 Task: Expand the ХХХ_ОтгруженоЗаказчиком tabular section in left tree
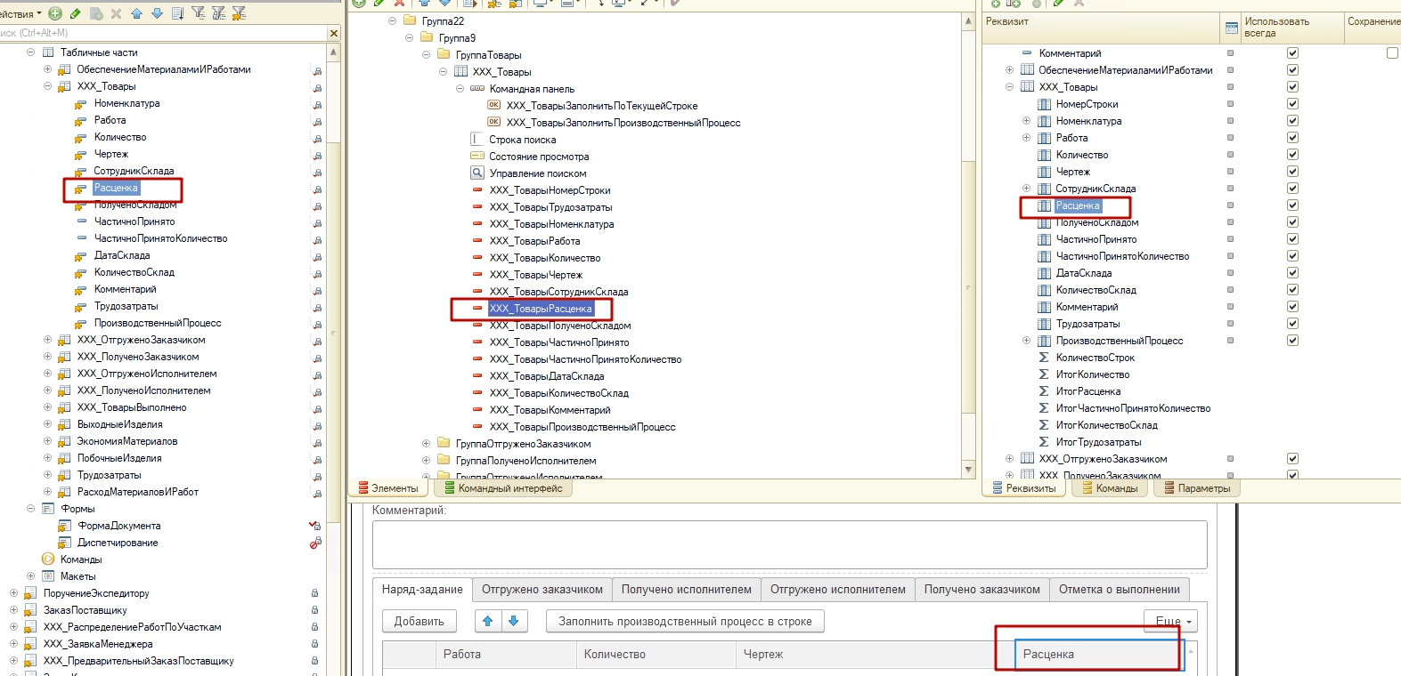(x=48, y=340)
